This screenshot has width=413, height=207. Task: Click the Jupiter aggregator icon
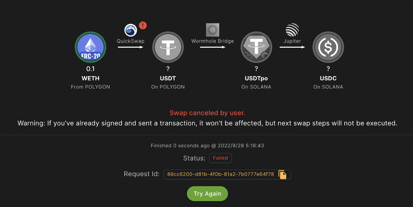click(292, 31)
